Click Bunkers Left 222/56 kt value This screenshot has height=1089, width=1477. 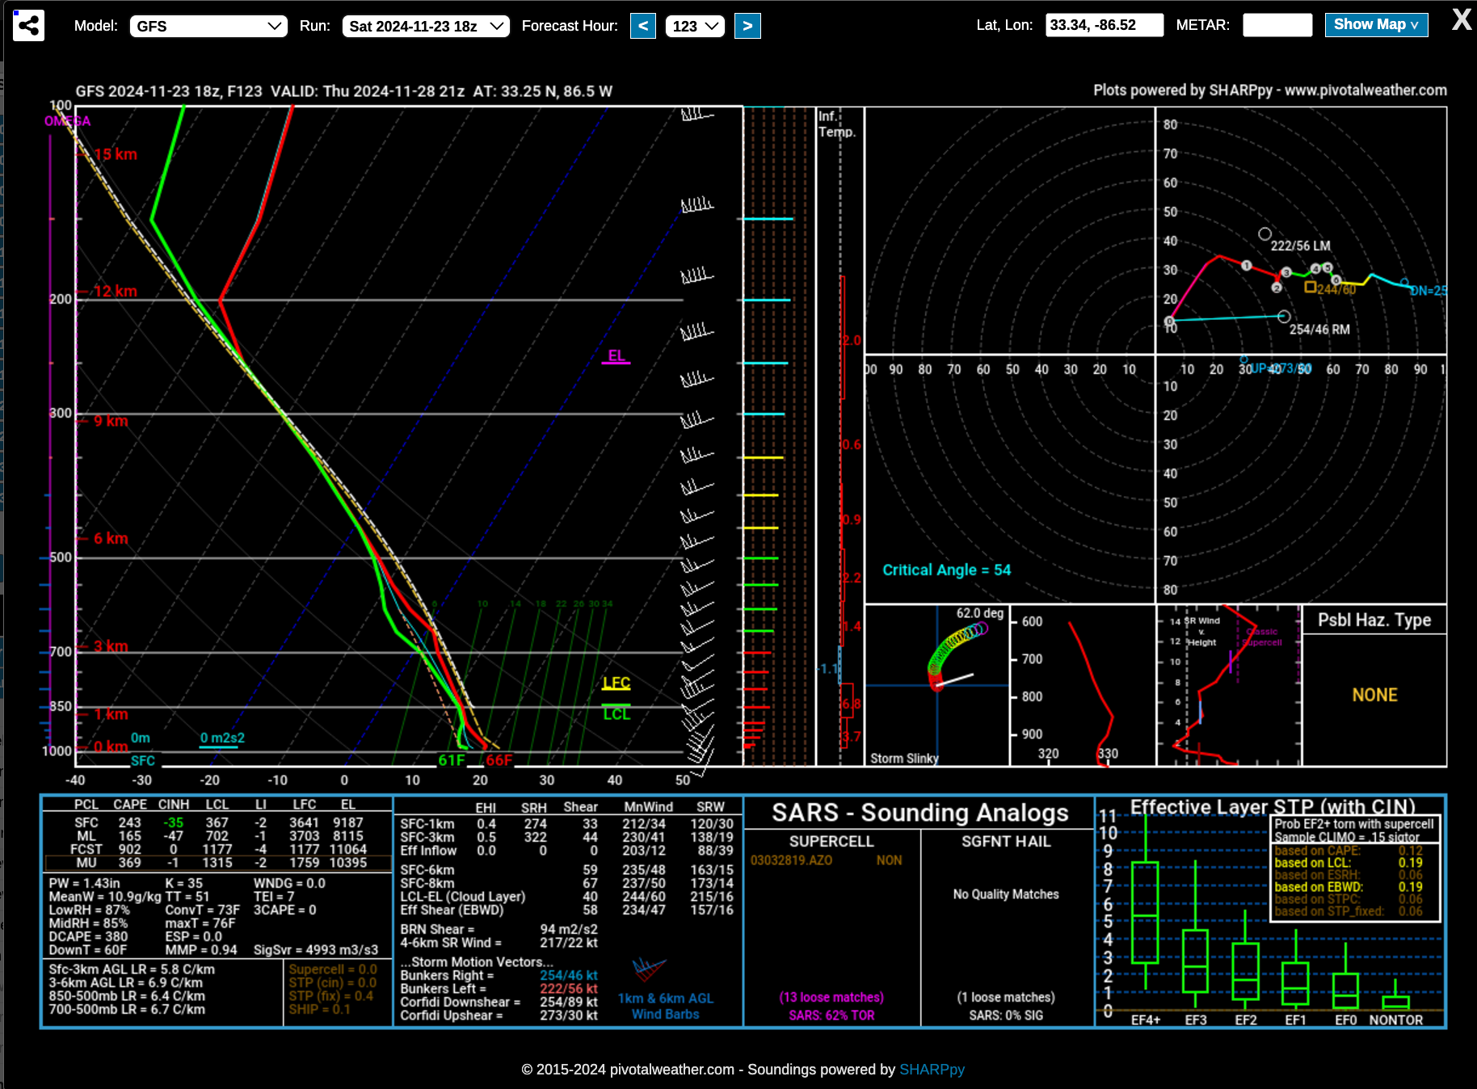(x=569, y=989)
